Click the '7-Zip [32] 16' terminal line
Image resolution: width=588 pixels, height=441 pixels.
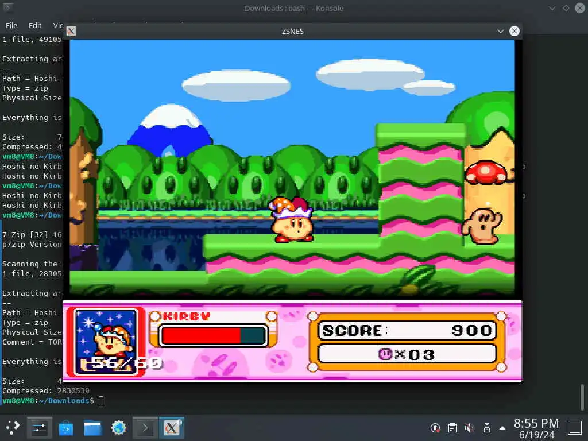click(x=32, y=234)
